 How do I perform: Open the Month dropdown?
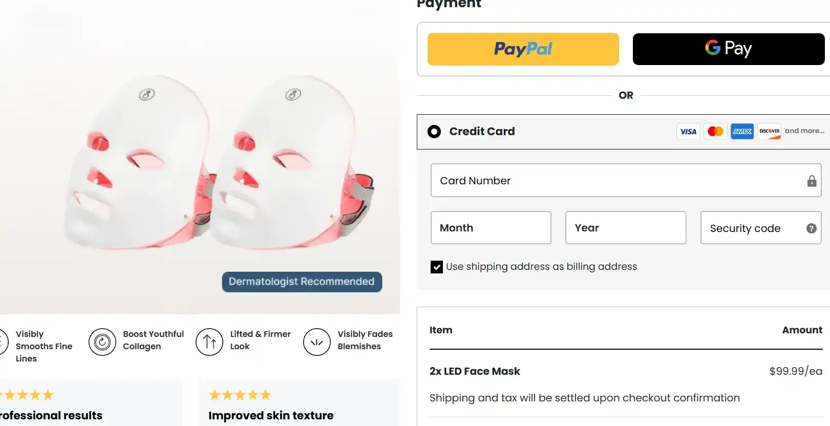[491, 228]
